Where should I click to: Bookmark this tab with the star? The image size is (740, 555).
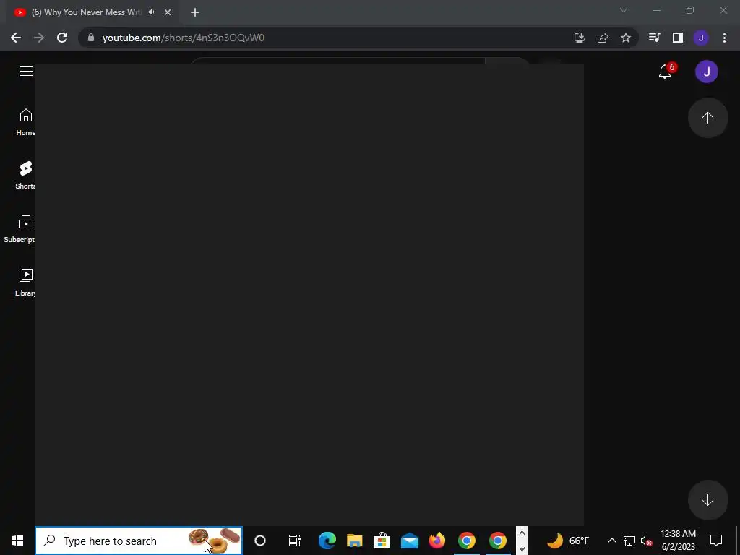tap(626, 38)
